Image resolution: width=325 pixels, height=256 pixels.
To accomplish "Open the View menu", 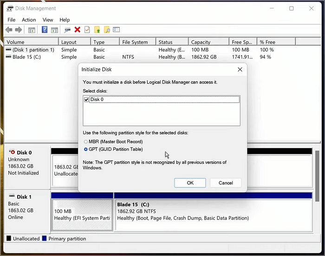I will (48, 20).
